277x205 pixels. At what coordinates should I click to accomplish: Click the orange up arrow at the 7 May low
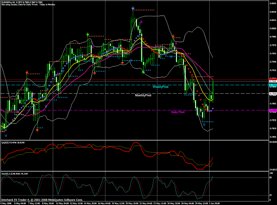pyautogui.click(x=37, y=130)
